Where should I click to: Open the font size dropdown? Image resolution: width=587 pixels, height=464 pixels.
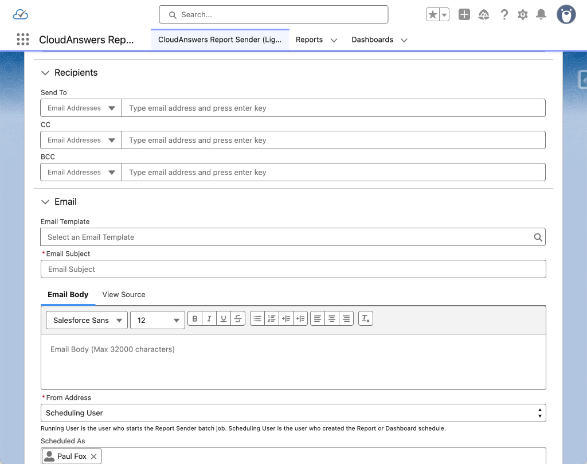tap(157, 320)
